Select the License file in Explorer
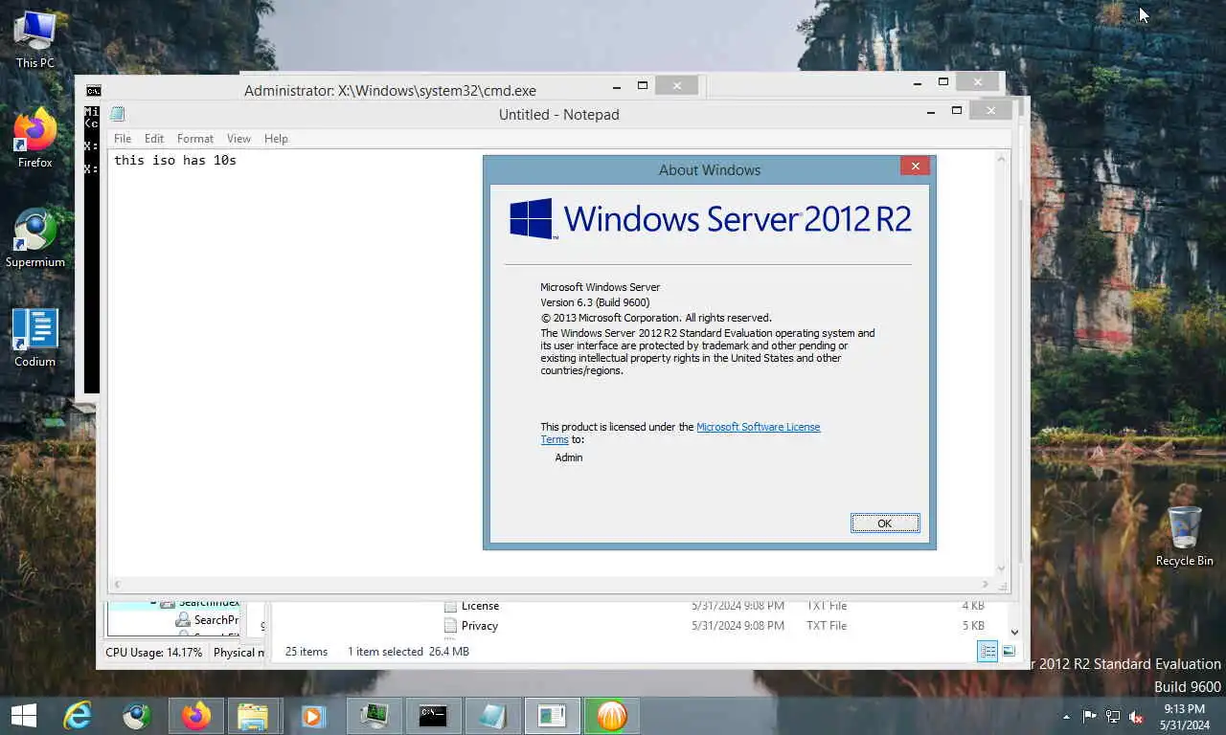Image resolution: width=1226 pixels, height=735 pixels. [471, 606]
